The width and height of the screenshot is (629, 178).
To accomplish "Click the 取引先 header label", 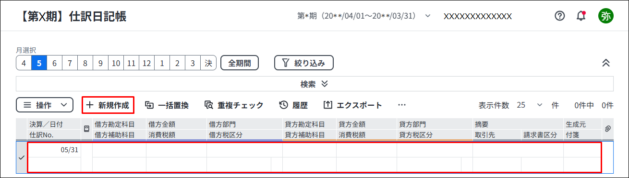I will 485,135.
